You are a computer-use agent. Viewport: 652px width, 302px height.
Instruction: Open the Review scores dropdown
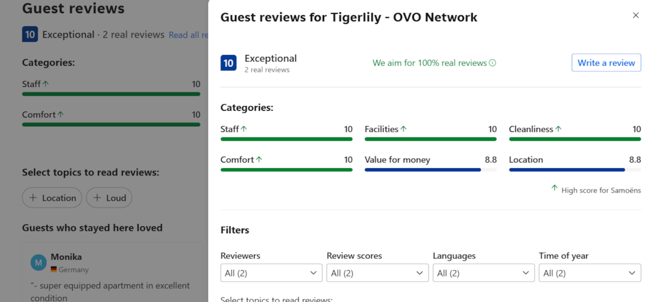377,273
